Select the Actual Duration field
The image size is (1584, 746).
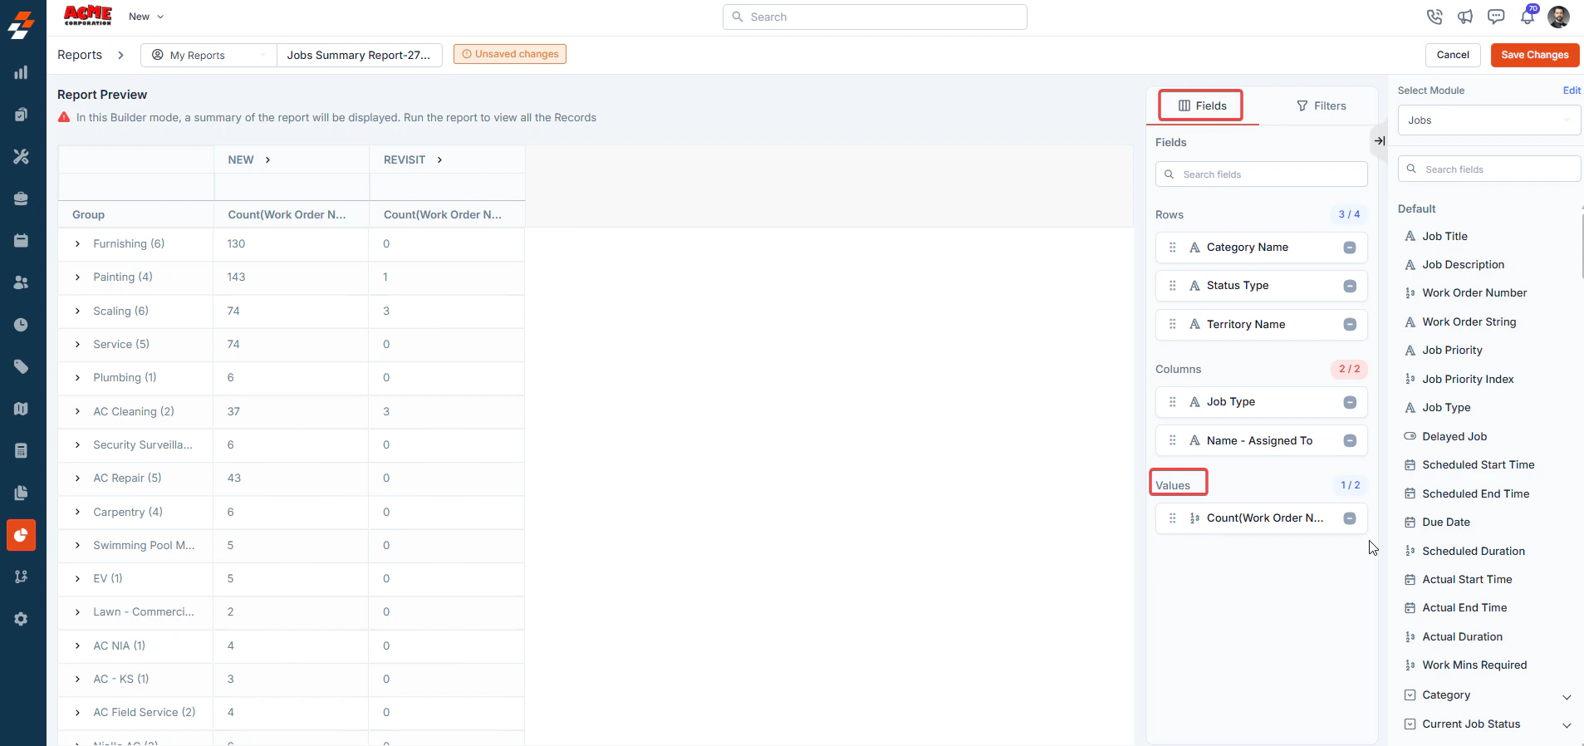point(1462,637)
